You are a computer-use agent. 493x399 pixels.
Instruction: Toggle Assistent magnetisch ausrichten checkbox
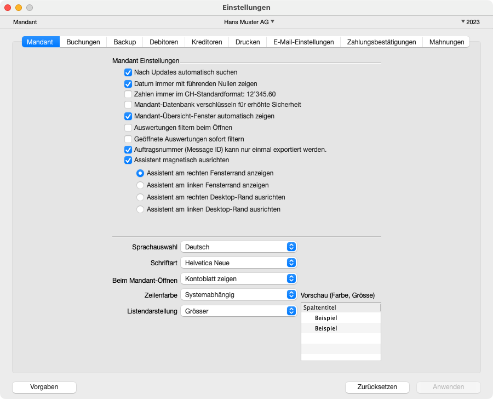[x=128, y=161]
